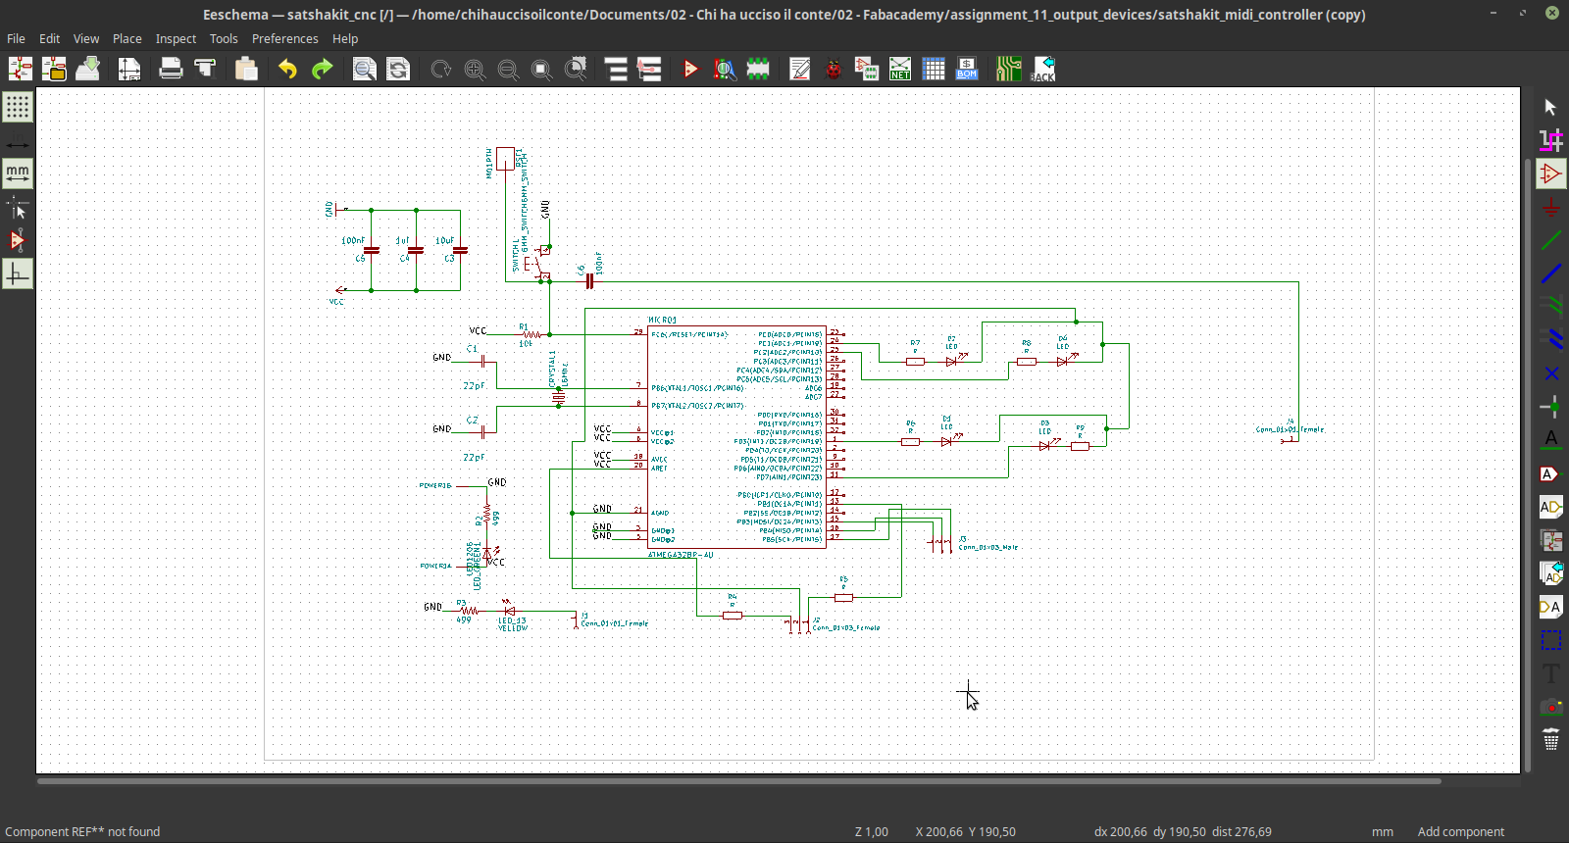Open the hierarchy navigator
The image size is (1569, 843).
(616, 69)
